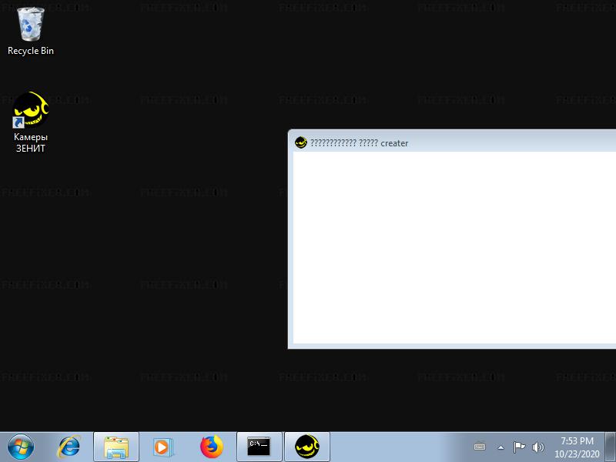Launch Windows Media Player from taskbar
616x462 pixels.
click(162, 447)
